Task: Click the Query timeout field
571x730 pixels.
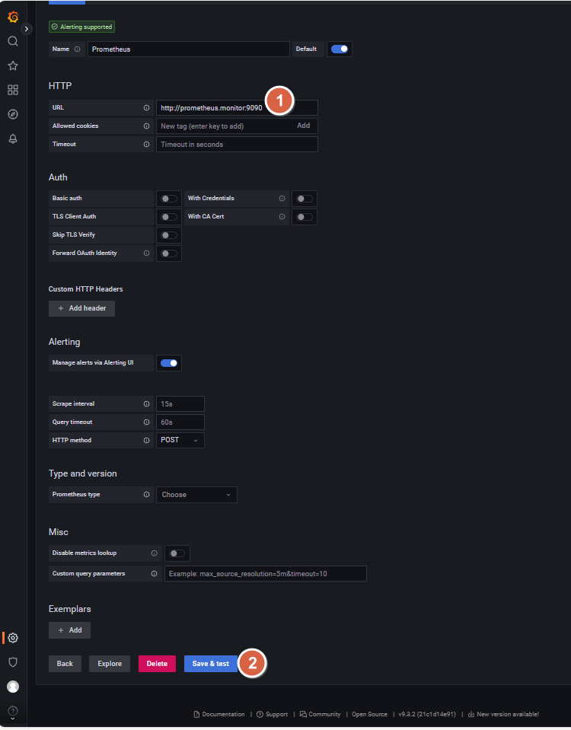Action: [180, 422]
